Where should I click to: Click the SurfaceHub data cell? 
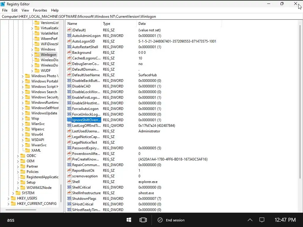(x=148, y=75)
